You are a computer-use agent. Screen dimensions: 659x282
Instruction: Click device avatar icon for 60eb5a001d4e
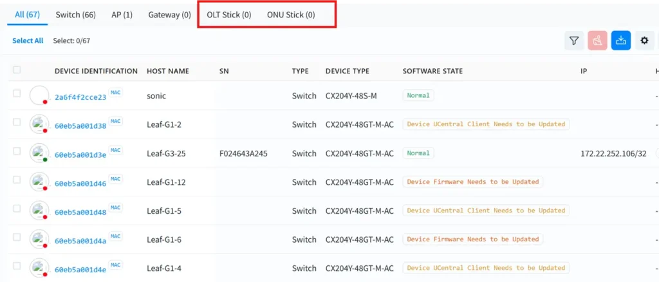(39, 268)
